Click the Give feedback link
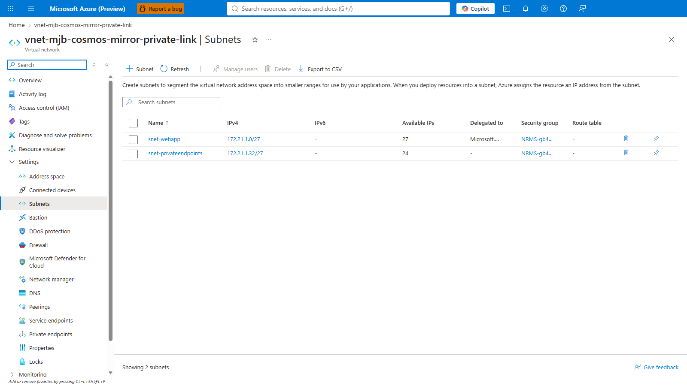 click(x=657, y=367)
